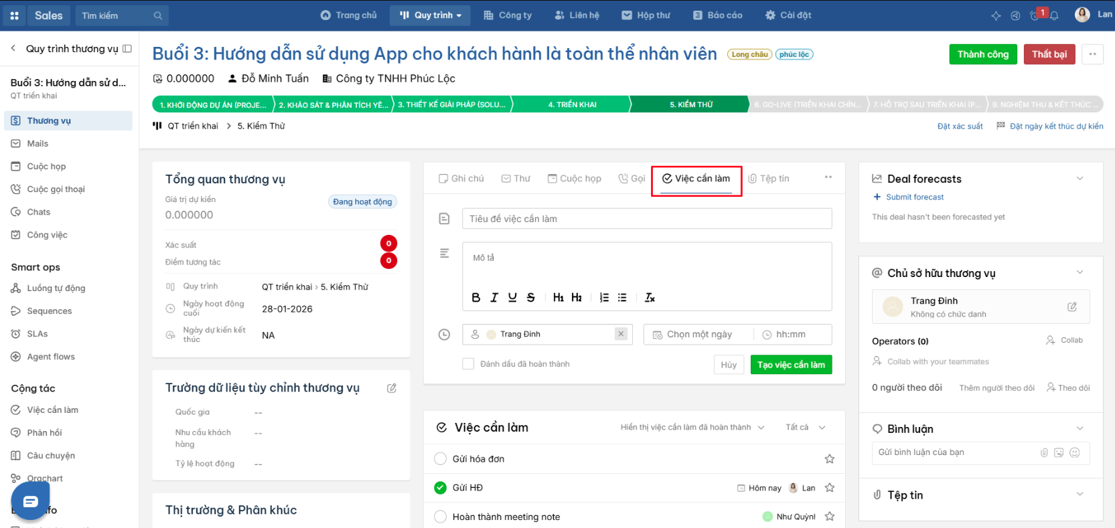Apply bold formatting in description editor

(x=475, y=298)
